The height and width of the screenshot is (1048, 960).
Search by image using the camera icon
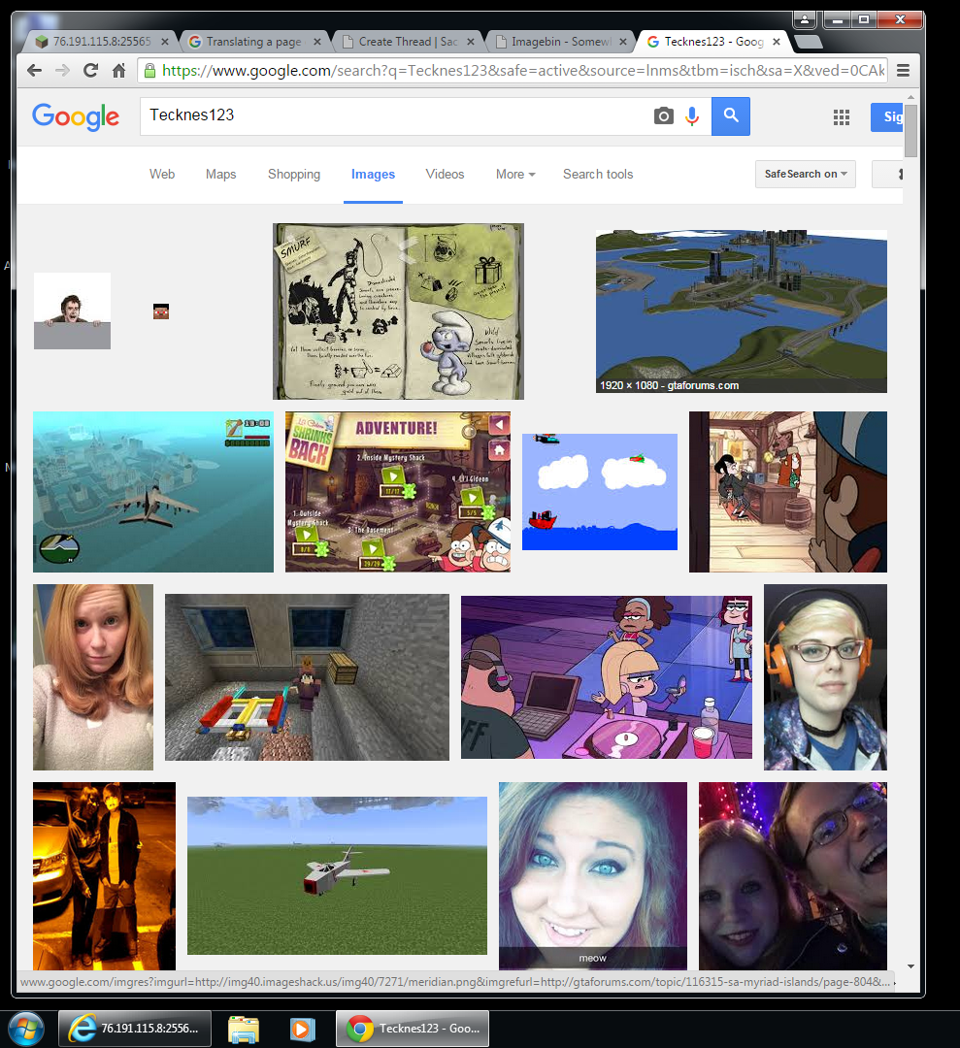[663, 115]
